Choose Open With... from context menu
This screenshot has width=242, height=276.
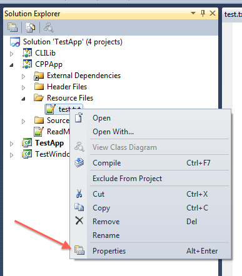[x=113, y=132]
